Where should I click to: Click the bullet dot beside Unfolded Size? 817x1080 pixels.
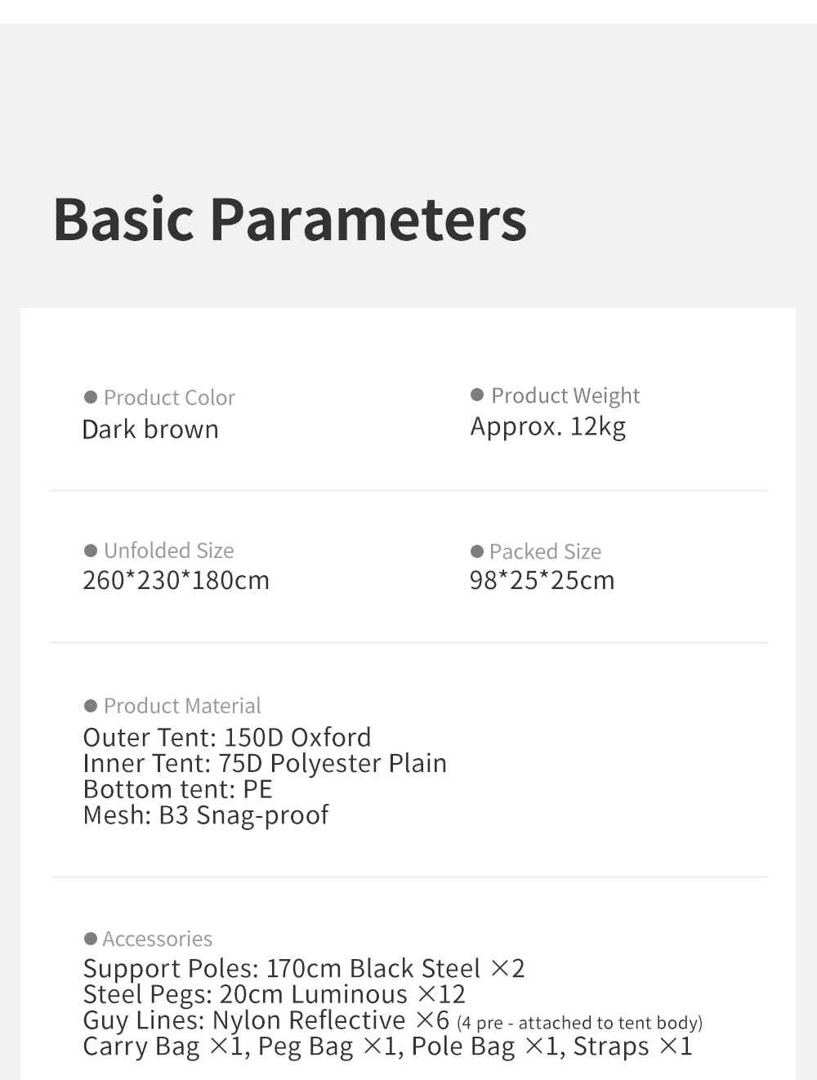coord(91,551)
